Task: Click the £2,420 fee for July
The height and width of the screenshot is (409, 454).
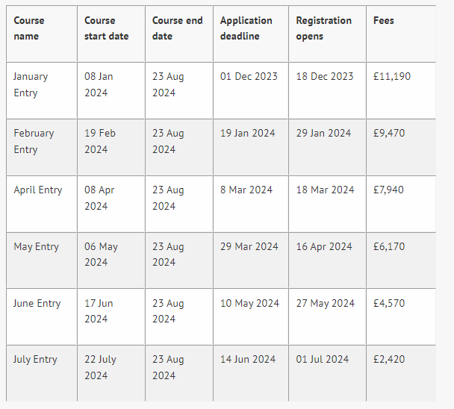Action: click(x=389, y=359)
